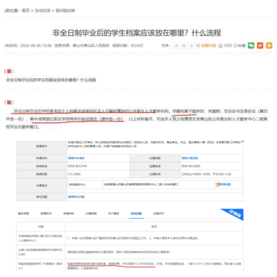Screen dimensions: 277x277
Task: Share article via orange Weibo icon
Action: (260, 46)
